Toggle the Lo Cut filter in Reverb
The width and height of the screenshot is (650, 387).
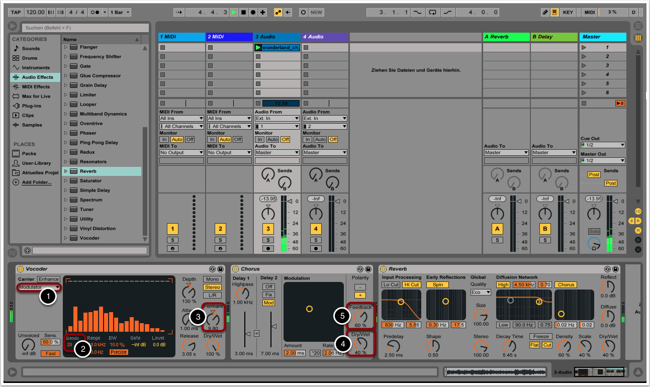coord(391,285)
